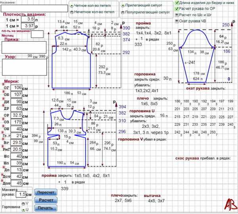Select V neckline radio option
The image size is (238, 214).
[23, 204]
